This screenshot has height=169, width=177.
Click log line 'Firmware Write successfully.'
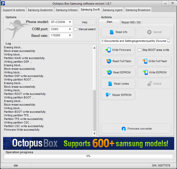(22, 130)
